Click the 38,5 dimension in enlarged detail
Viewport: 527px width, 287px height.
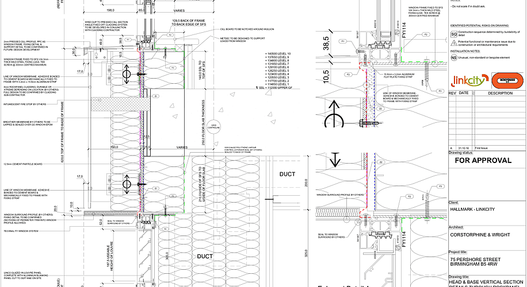pyautogui.click(x=326, y=44)
